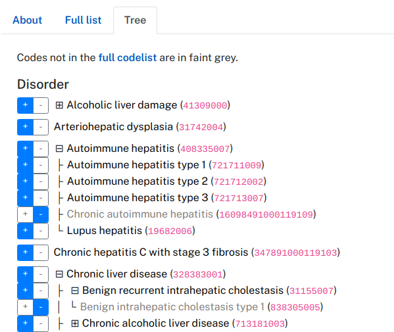Include Chronic autoimmune hepatitis with plus button
This screenshot has height=332, width=394.
pyautogui.click(x=25, y=214)
